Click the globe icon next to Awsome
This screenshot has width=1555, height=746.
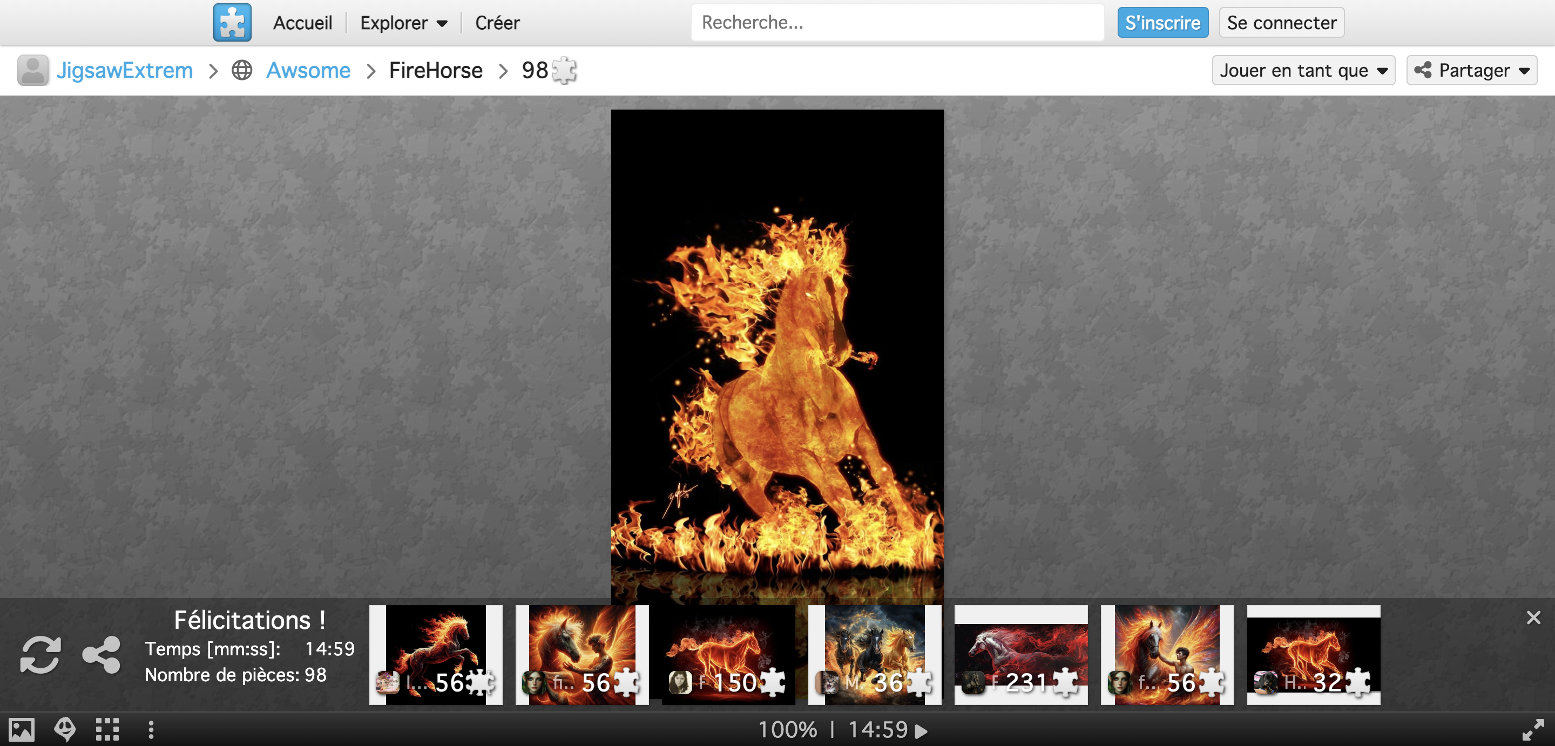(241, 70)
